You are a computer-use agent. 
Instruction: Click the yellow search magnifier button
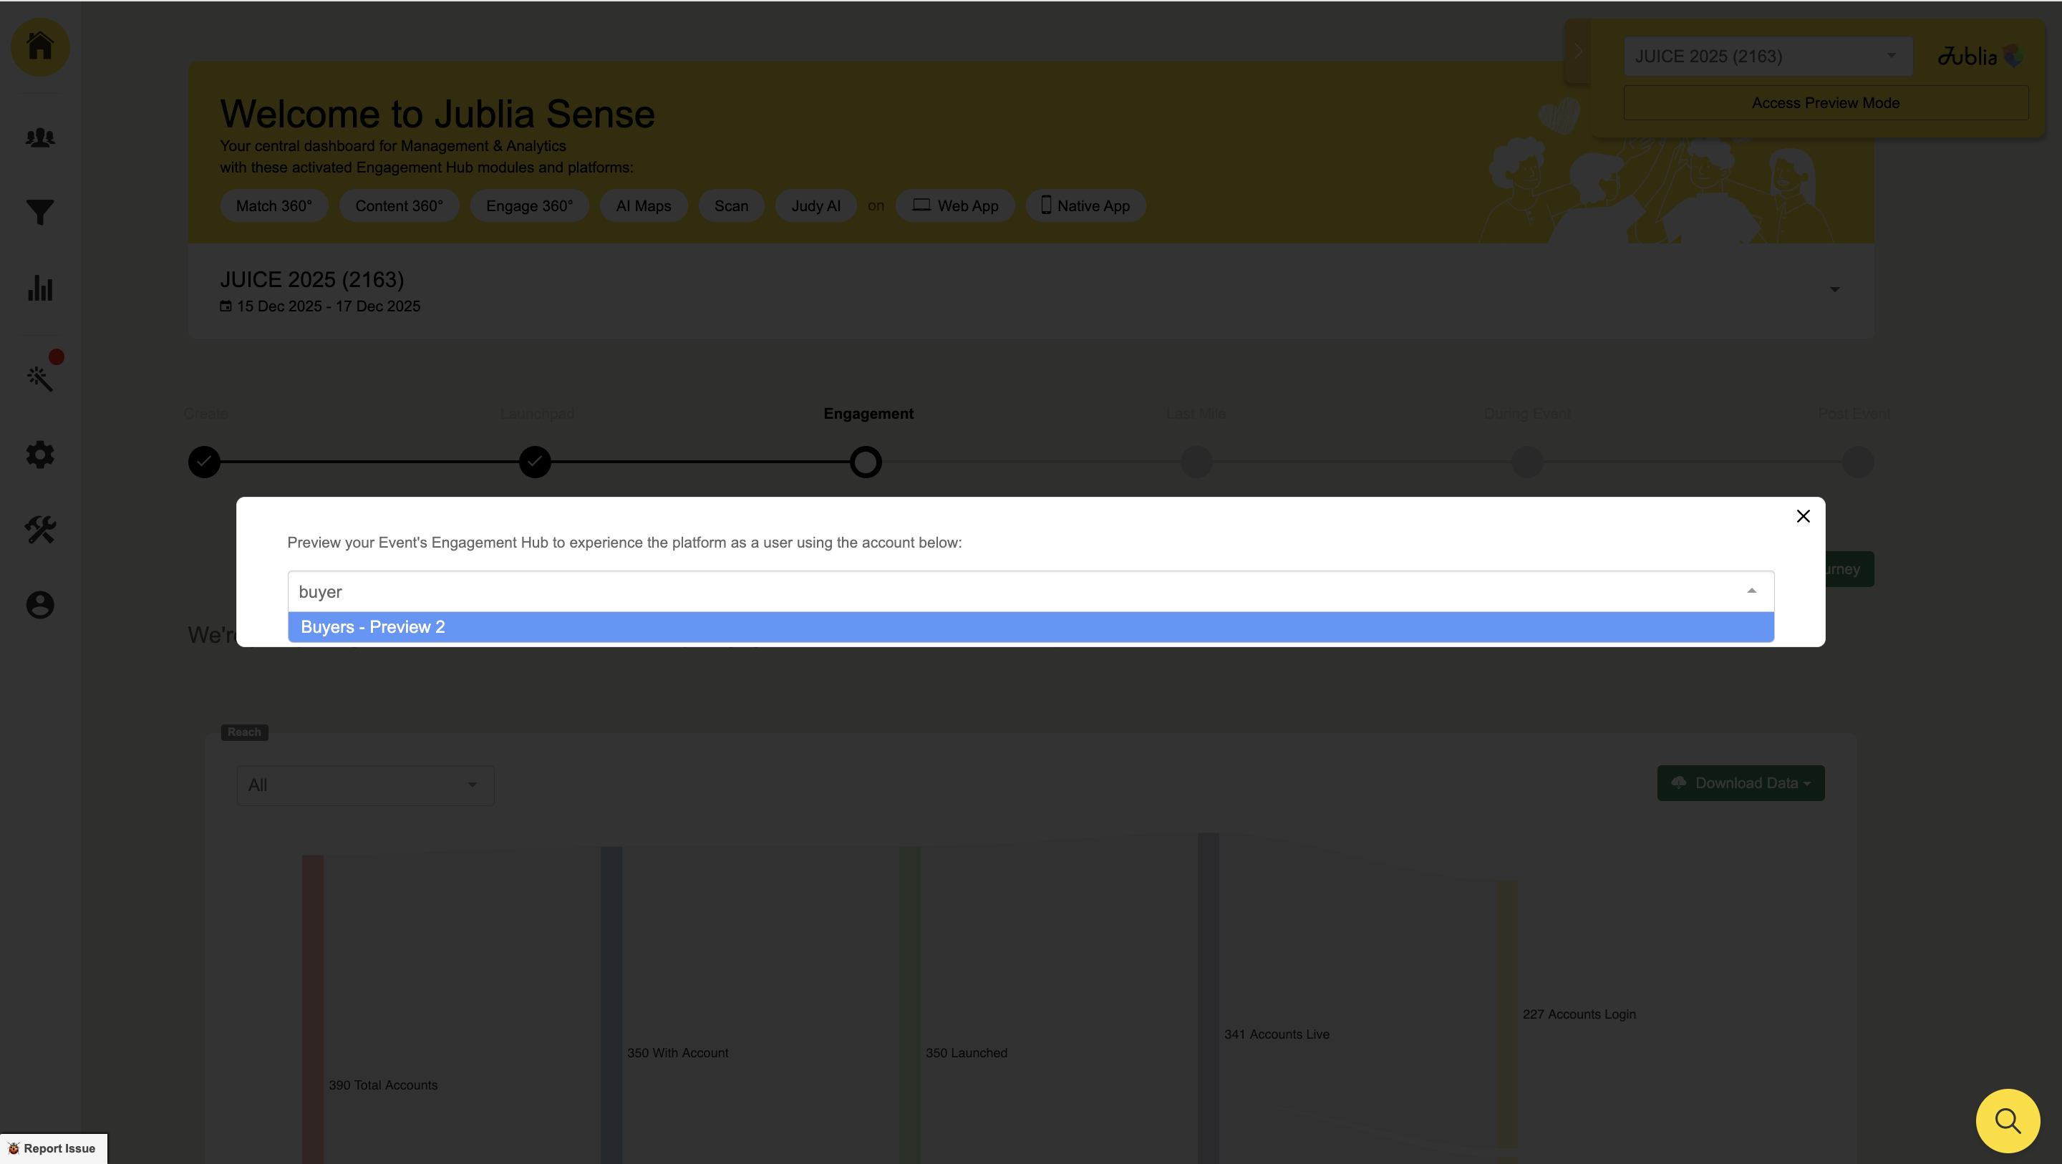pos(2007,1120)
